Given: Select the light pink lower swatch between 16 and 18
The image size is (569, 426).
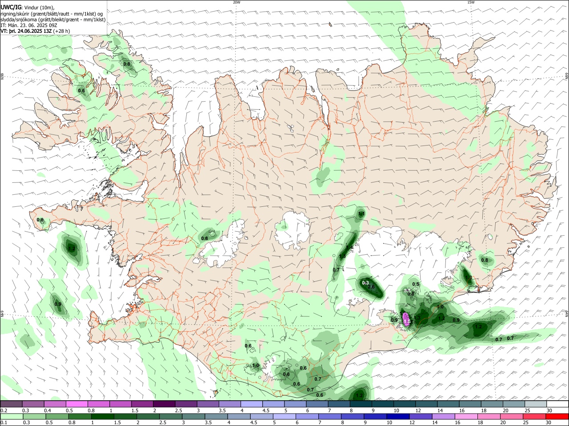Looking at the screenshot, I should tap(466, 416).
